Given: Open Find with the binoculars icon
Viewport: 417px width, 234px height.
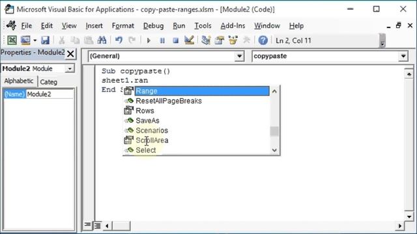Looking at the screenshot, I should (102, 40).
